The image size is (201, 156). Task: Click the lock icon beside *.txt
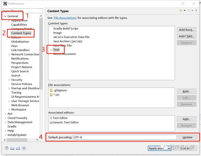pyautogui.click(x=51, y=95)
